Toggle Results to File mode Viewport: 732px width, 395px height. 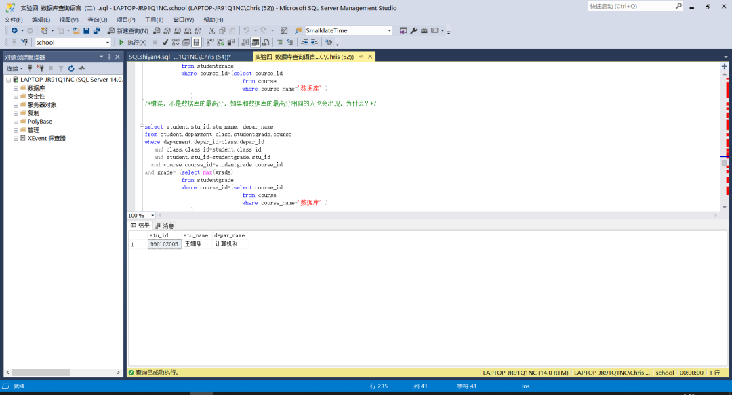coord(266,43)
